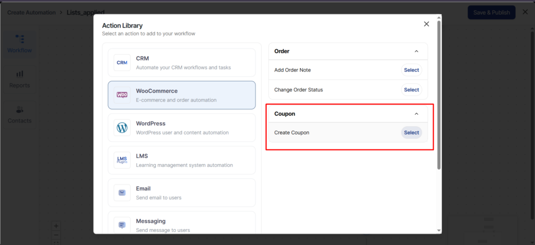This screenshot has height=245, width=535.
Task: Open the Reports sidebar tab
Action: 19,79
